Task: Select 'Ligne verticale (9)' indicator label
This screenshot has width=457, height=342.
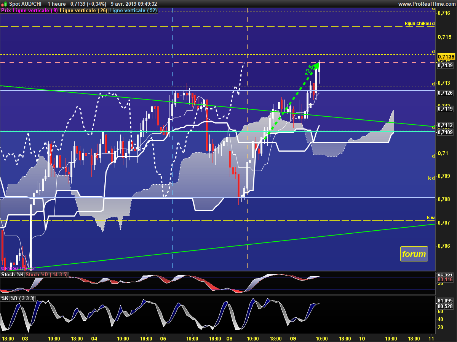Action: (35, 11)
